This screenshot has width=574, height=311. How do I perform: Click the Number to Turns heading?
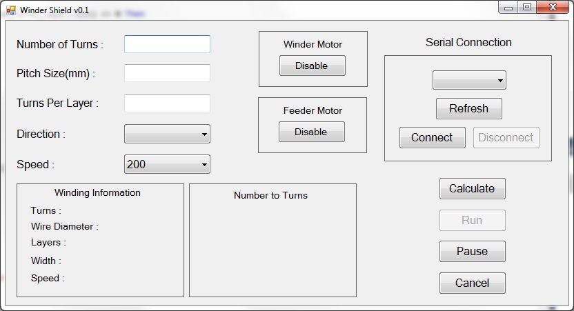coord(271,195)
